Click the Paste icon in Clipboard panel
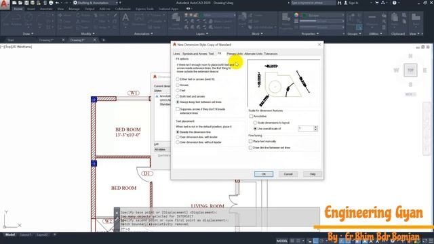 (x=395, y=20)
